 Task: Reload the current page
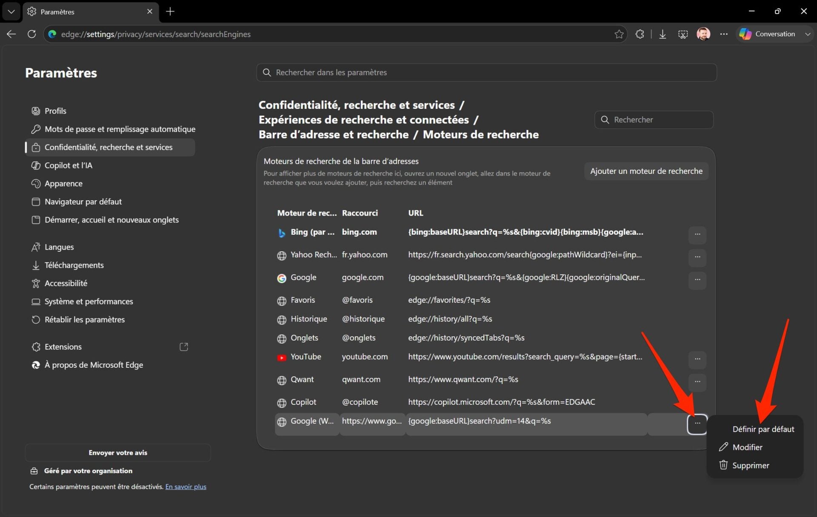point(31,34)
